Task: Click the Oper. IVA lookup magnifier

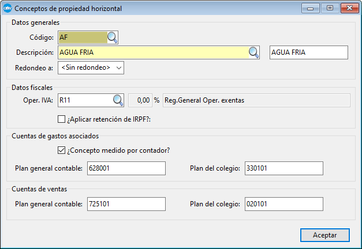Action: (118, 100)
